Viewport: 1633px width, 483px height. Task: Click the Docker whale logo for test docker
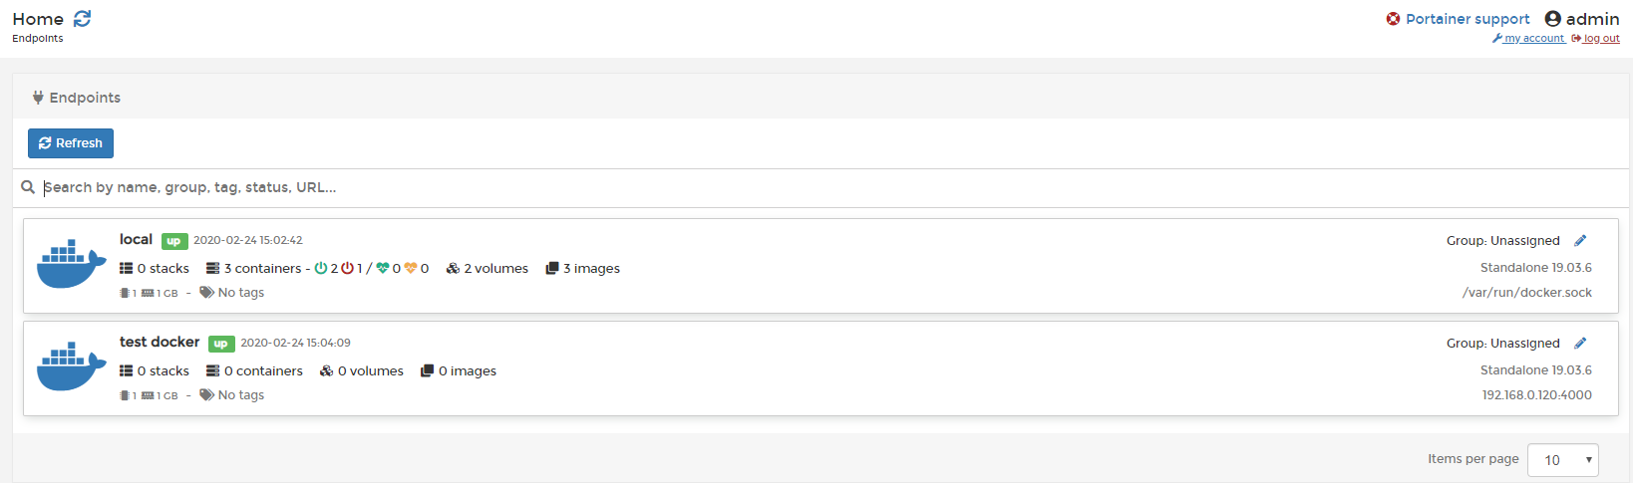(x=71, y=366)
